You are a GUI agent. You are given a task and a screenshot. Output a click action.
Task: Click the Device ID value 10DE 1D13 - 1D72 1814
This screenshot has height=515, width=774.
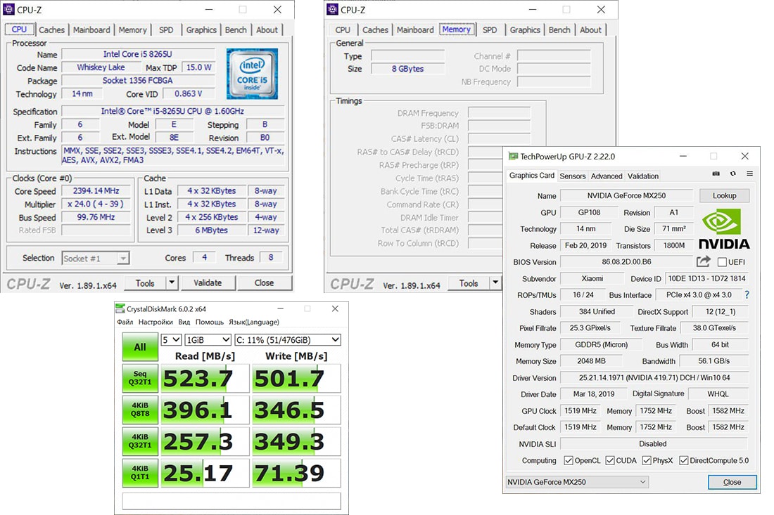706,278
